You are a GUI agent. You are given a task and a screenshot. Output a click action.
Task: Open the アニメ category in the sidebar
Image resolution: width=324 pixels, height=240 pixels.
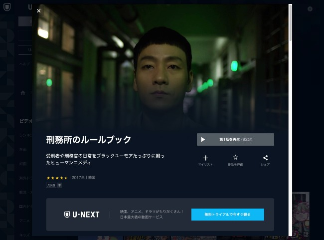point(24,221)
